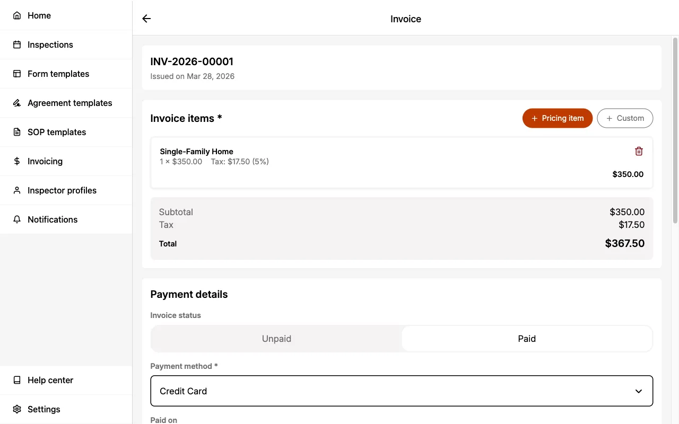Open the Notifications bell icon

pyautogui.click(x=16, y=219)
